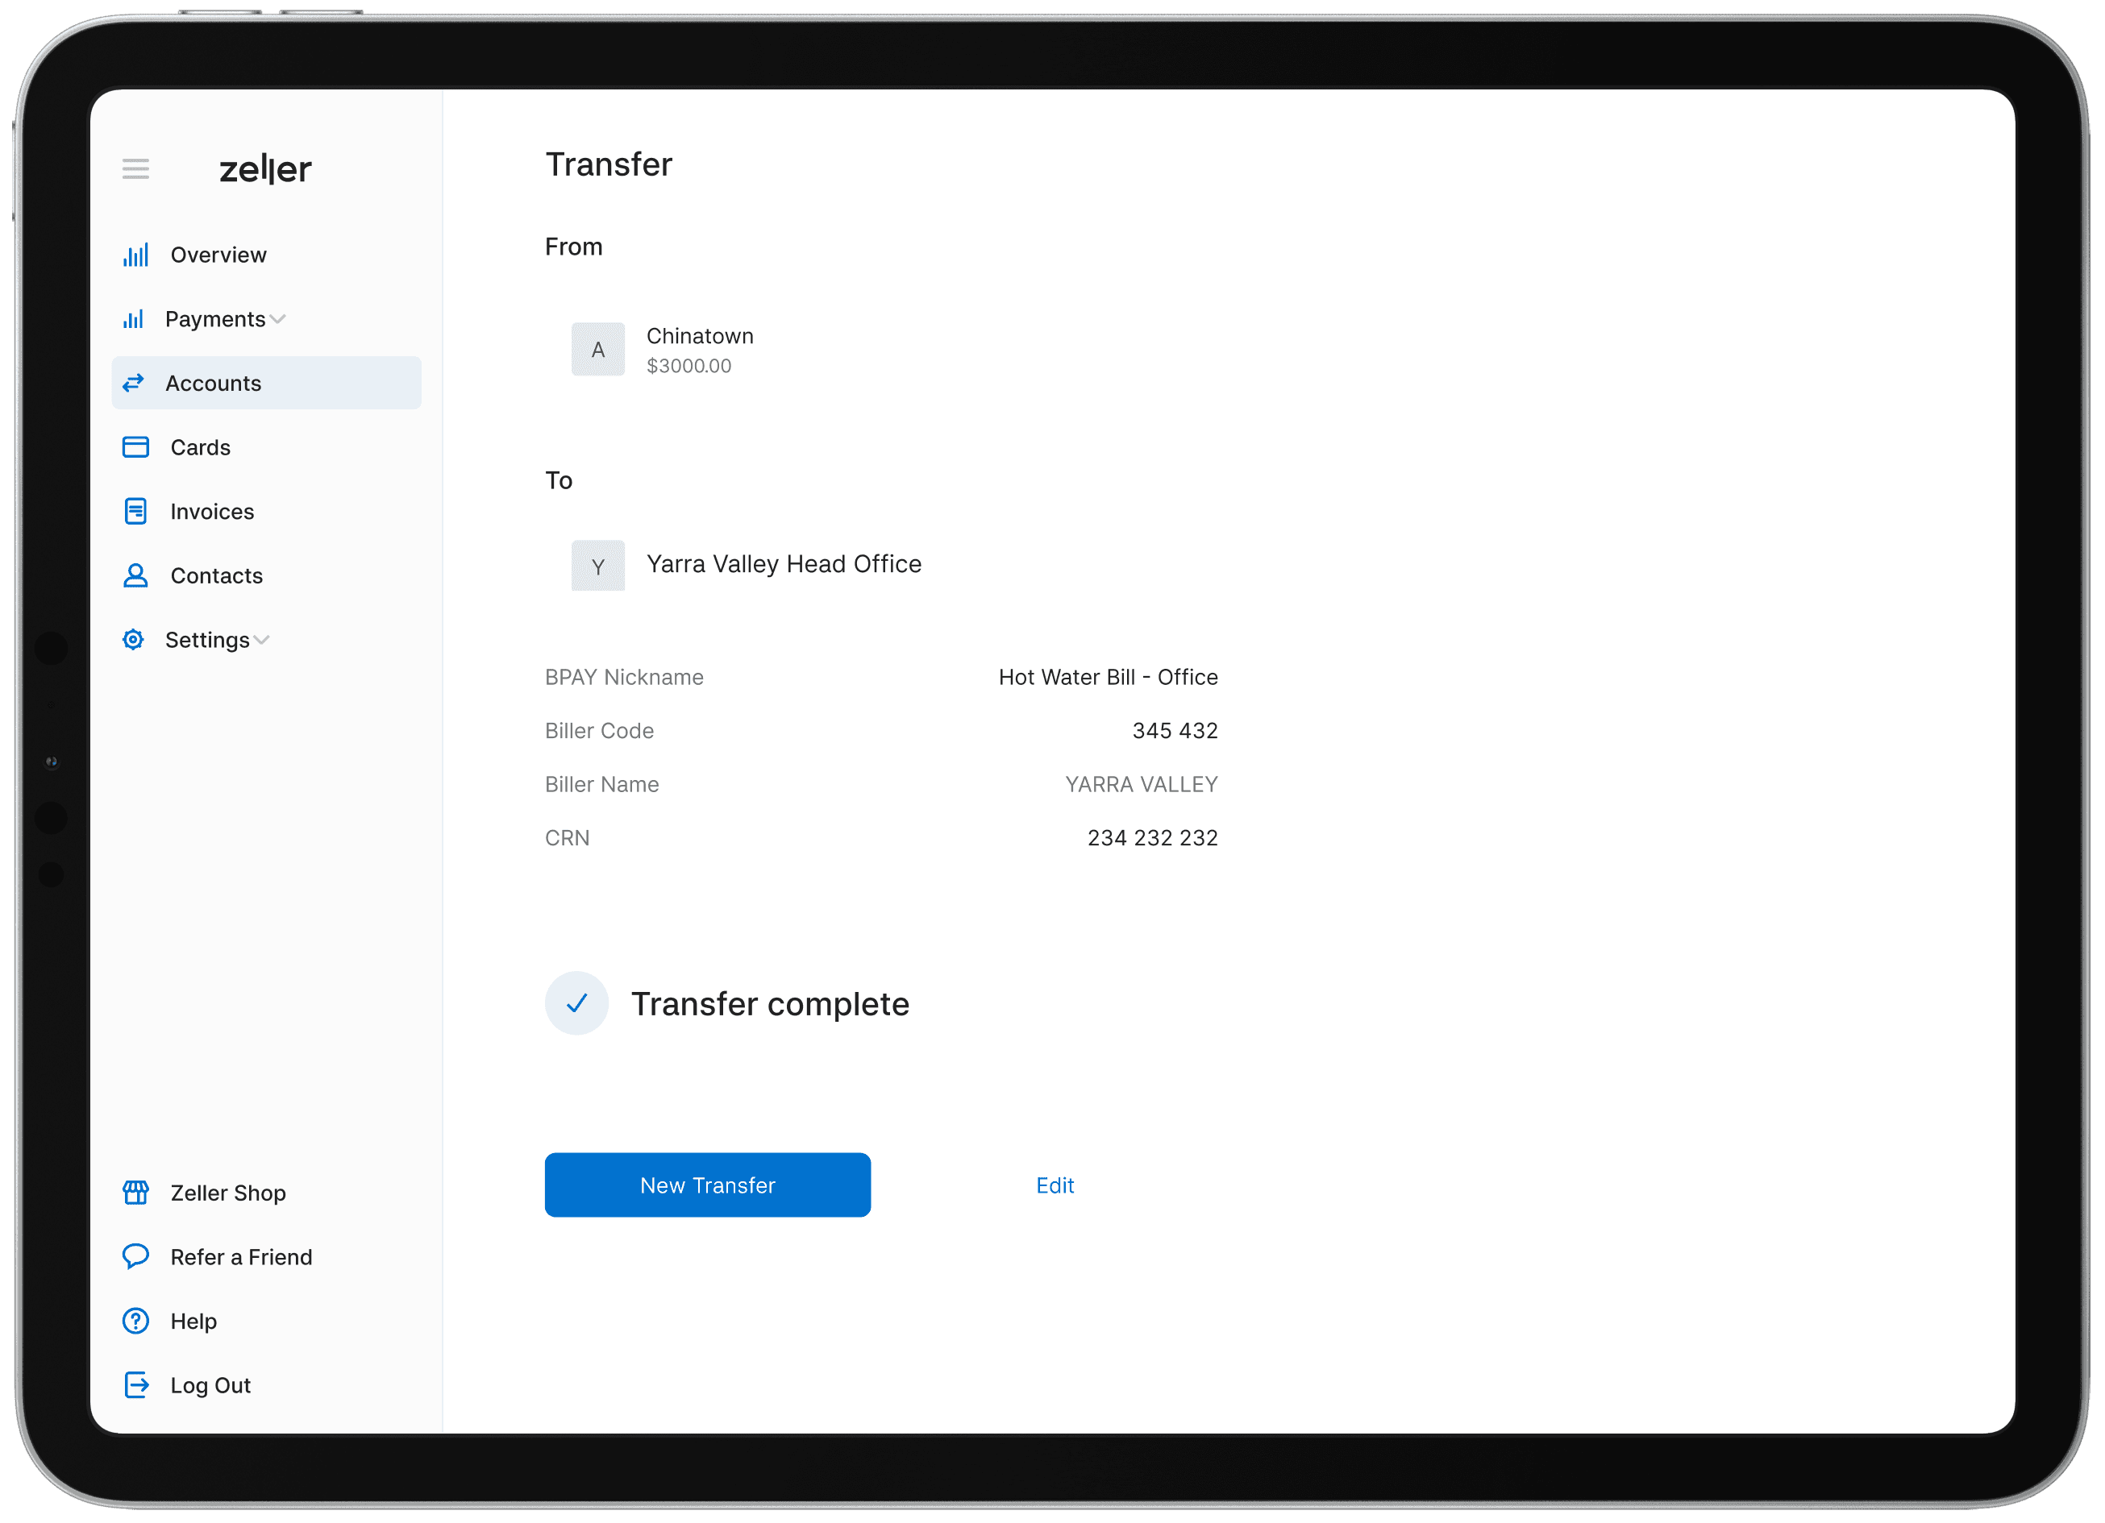Click the Cards icon in sidebar

click(x=135, y=446)
